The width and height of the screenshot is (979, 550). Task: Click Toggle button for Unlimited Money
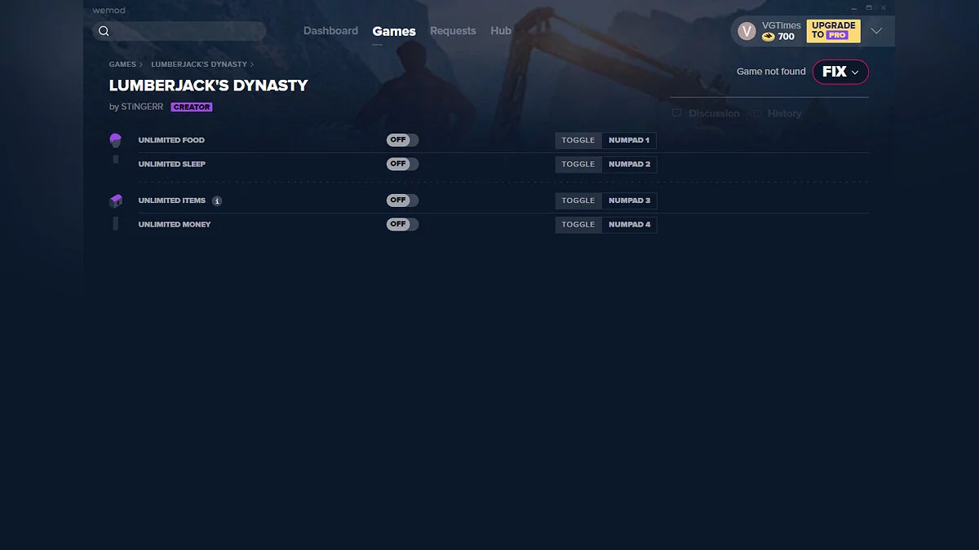(578, 224)
